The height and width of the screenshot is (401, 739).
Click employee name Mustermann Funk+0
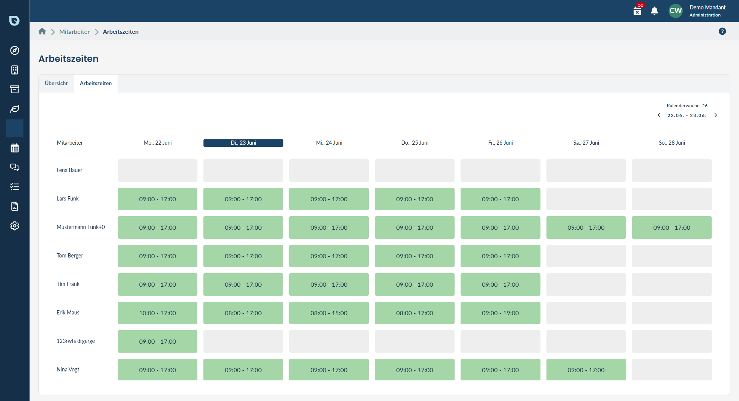tap(81, 227)
